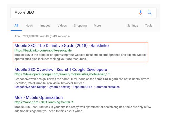Click the Moz snippet 'Mobile SEO Best Practices'
The image size is (178, 124).
coord(83,109)
